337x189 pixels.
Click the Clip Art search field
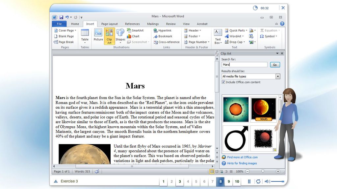point(245,65)
